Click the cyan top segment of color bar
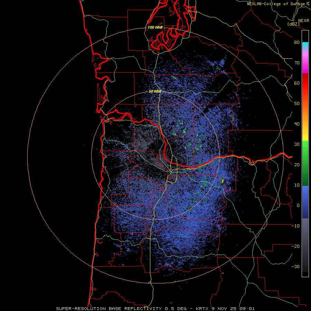 [305, 45]
